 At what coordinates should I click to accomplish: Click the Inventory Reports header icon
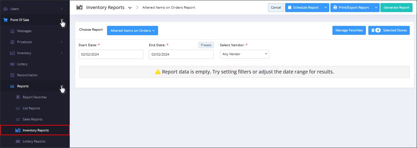point(79,7)
